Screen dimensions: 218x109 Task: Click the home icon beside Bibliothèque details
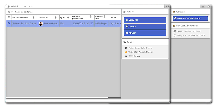[x=126, y=56]
